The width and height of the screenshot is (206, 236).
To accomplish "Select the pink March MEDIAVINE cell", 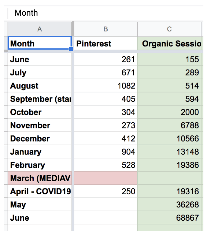I will click(x=39, y=178).
